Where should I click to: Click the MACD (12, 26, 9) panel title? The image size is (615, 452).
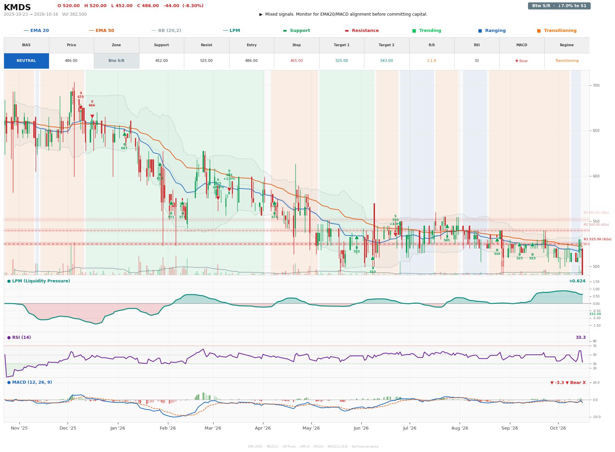tap(30, 382)
